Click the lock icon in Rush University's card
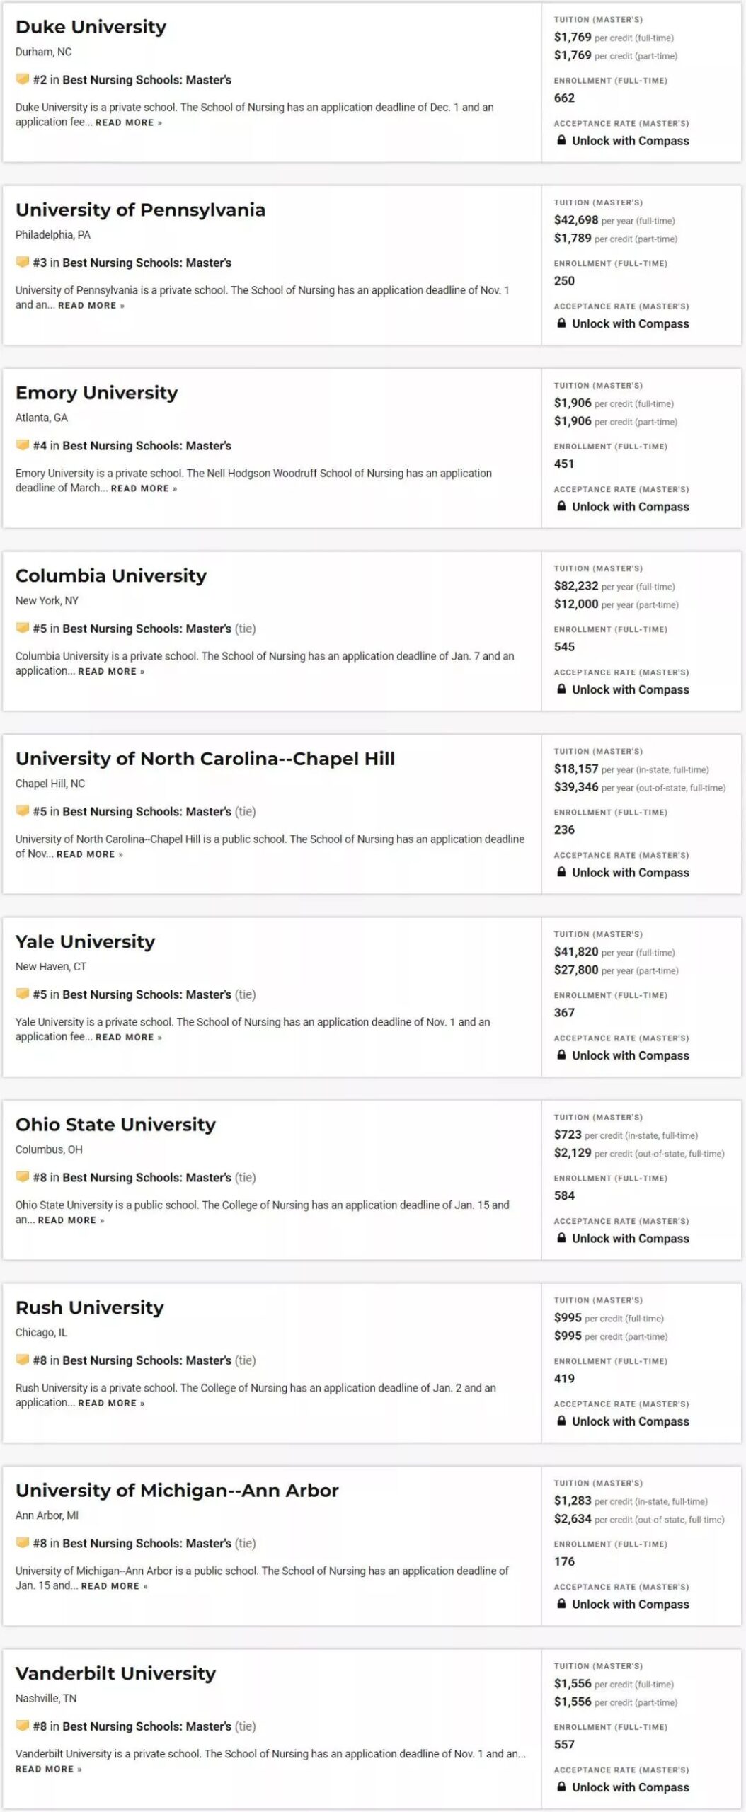This screenshot has width=746, height=1812. tap(561, 1421)
